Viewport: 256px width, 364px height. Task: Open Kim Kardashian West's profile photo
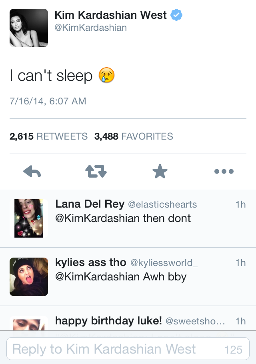point(29,28)
